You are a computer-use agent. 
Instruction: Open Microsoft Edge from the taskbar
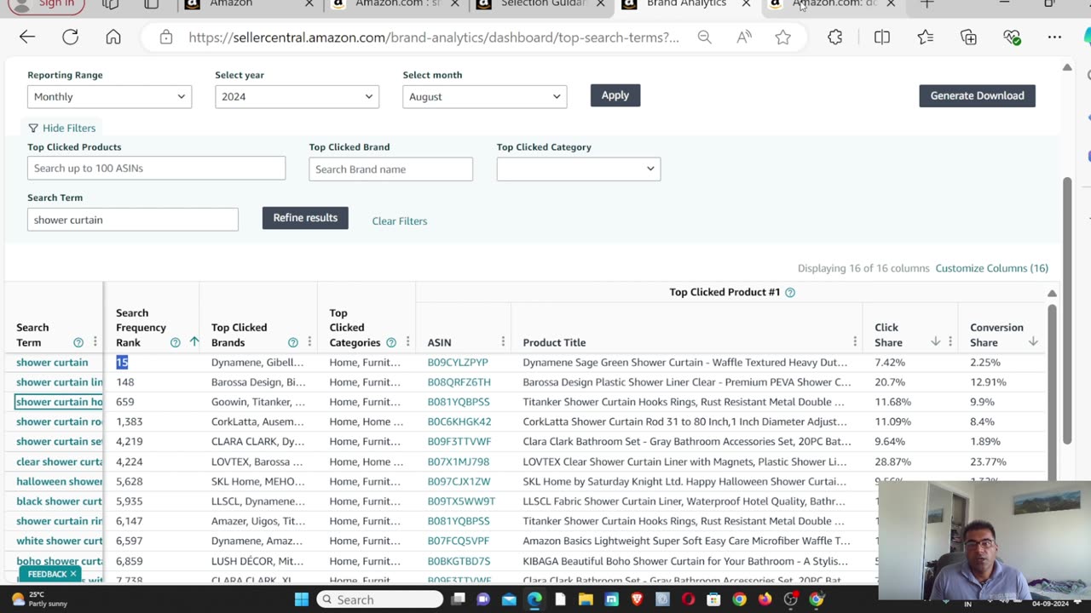(x=534, y=599)
